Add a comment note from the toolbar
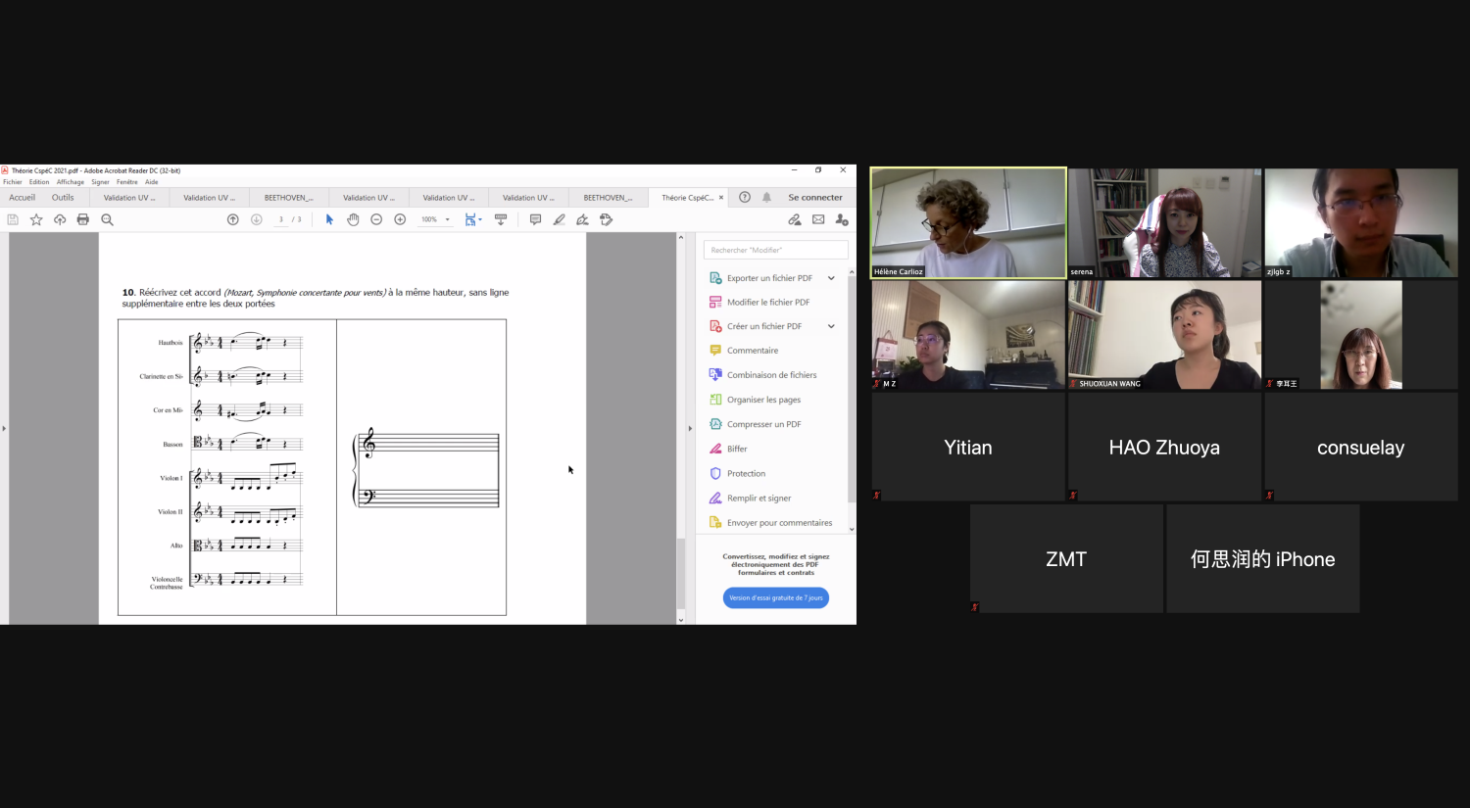1470x808 pixels. tap(535, 219)
